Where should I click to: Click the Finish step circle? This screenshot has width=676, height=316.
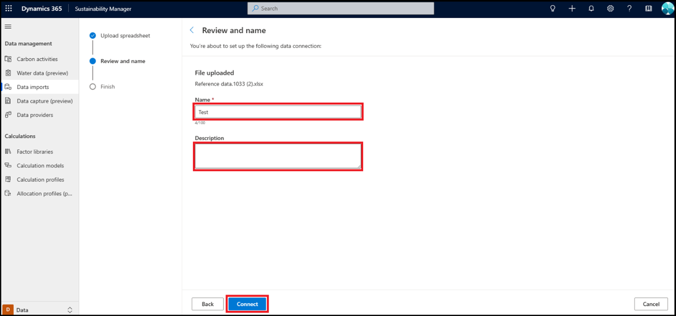coord(93,87)
